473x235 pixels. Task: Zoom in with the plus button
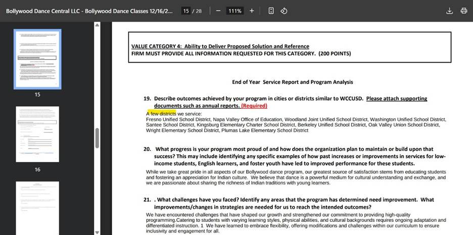coord(252,11)
